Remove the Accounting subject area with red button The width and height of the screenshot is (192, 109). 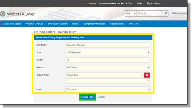click(x=147, y=75)
